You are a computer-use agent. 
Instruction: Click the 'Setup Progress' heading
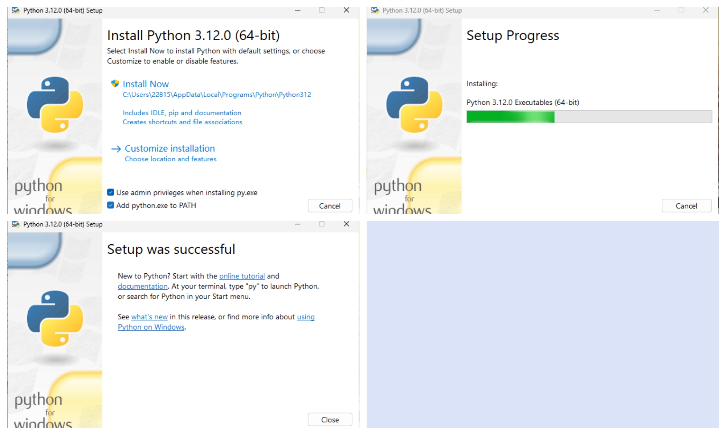click(513, 36)
